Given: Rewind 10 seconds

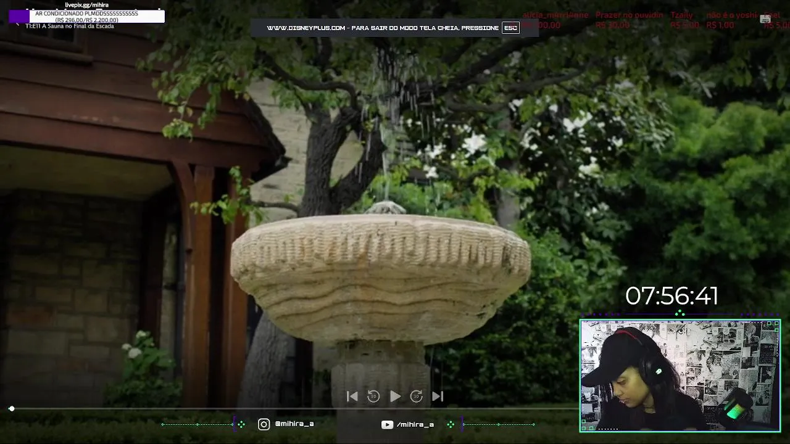Looking at the screenshot, I should click(x=373, y=397).
